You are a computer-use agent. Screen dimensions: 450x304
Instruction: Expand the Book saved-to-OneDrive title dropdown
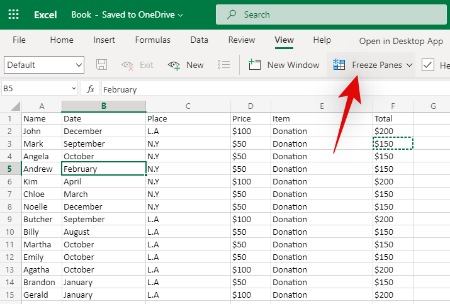181,14
